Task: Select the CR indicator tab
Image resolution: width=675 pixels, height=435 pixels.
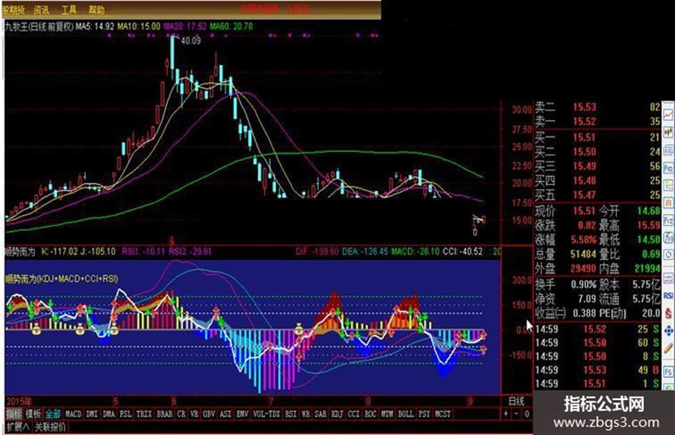Action: pyautogui.click(x=181, y=414)
